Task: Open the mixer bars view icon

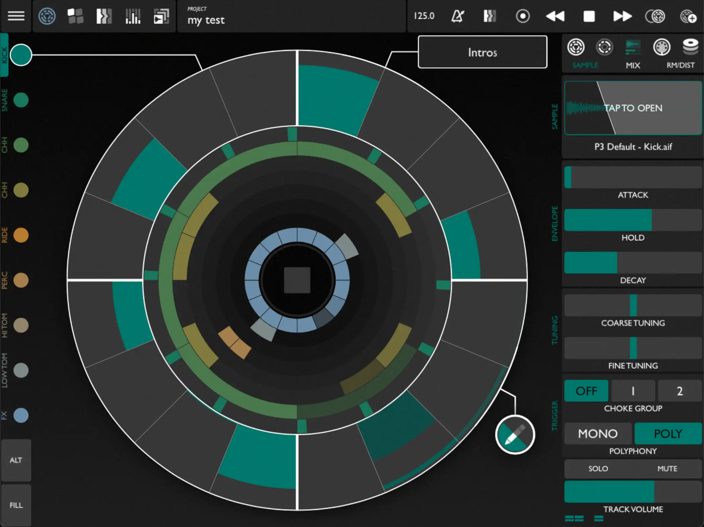Action: [x=133, y=16]
